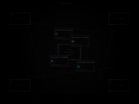The image size is (139, 104).
Task: Click the blue diamond icon on artifact_01.html
Action: [x=73, y=41]
